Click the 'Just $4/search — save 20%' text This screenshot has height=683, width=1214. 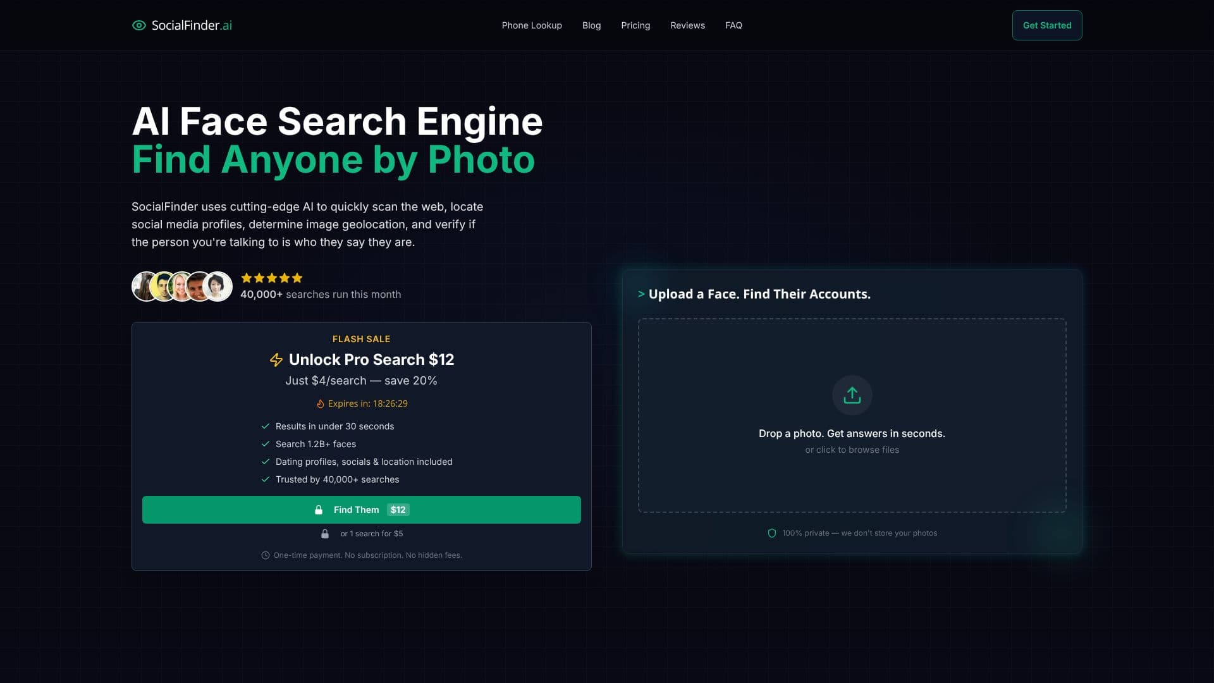pos(361,381)
